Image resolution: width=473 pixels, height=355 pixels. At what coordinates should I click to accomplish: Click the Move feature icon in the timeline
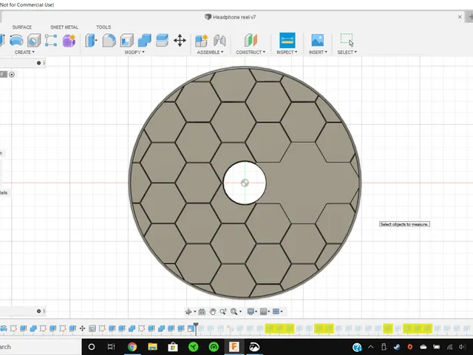pos(82,328)
